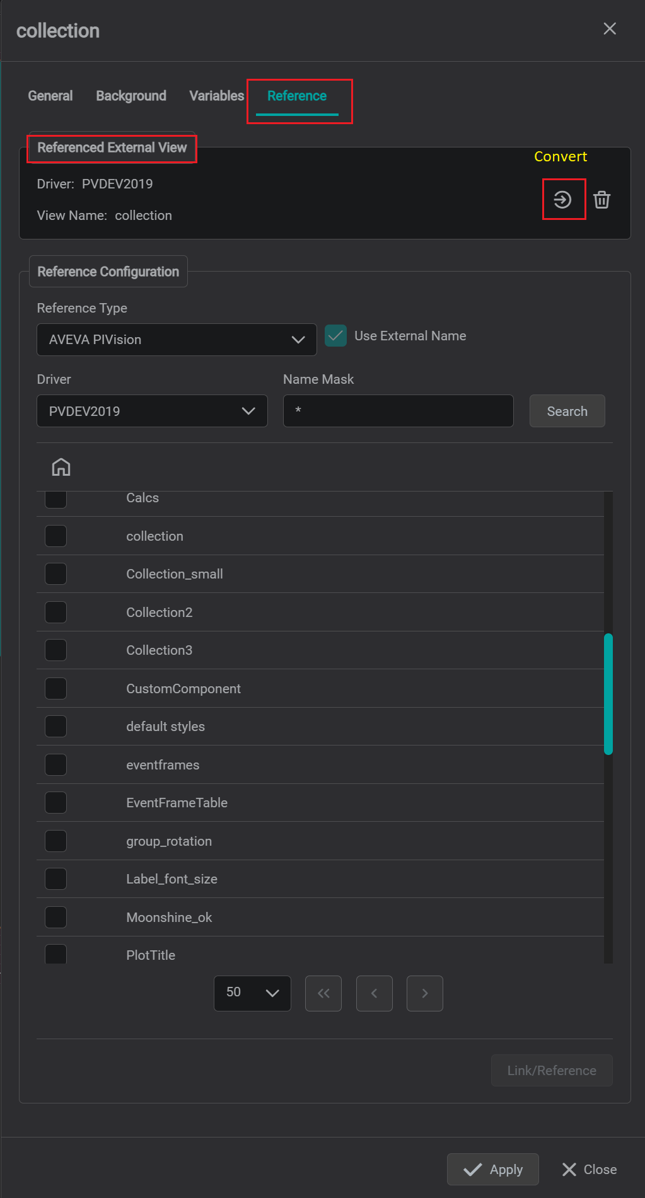
Task: Click the collection view name in list
Action: tap(154, 536)
